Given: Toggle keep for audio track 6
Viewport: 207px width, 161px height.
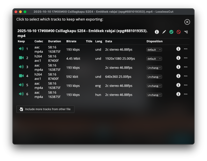Looking at the screenshot, I should click(x=21, y=94).
